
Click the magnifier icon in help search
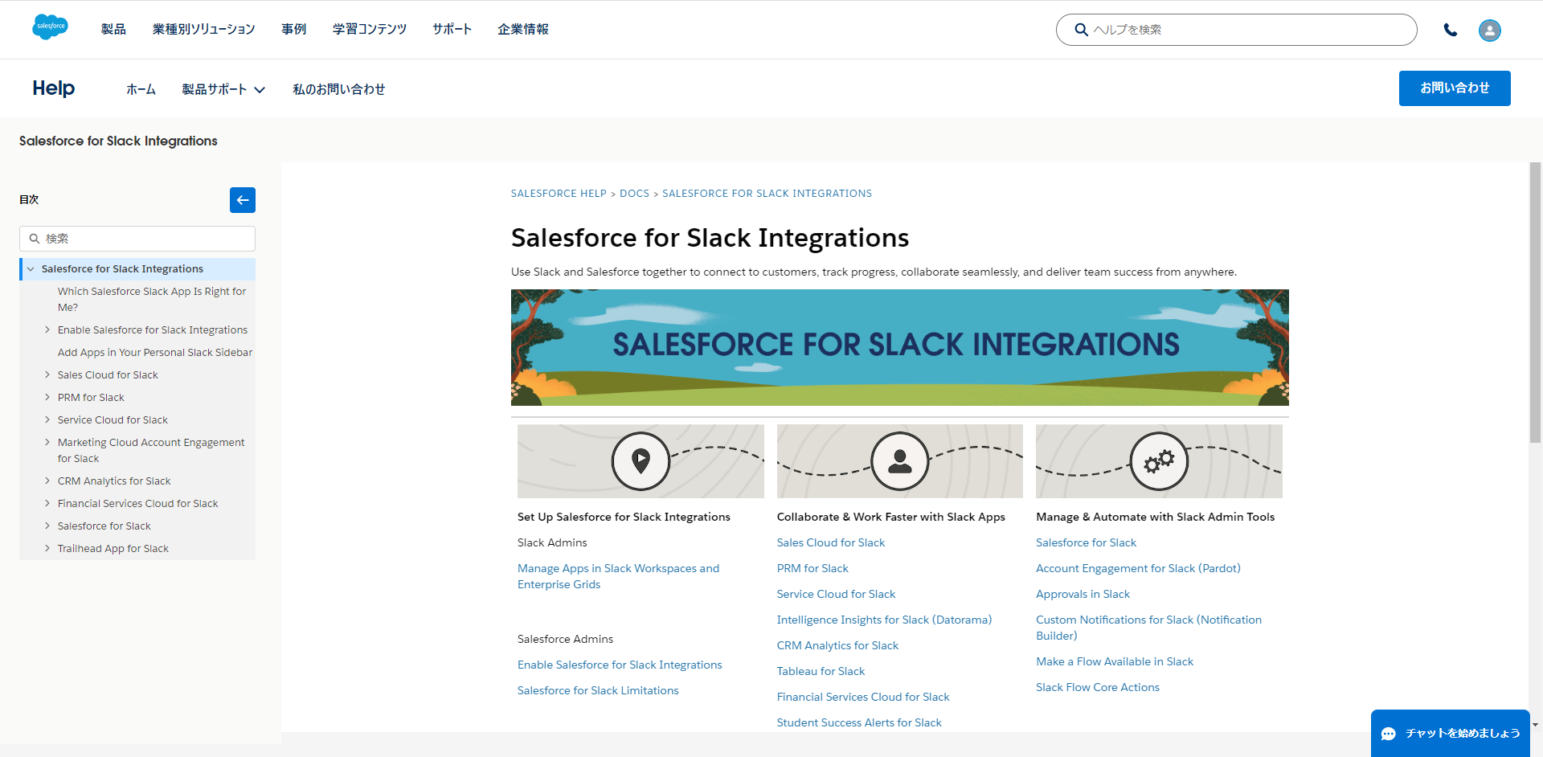point(1082,30)
